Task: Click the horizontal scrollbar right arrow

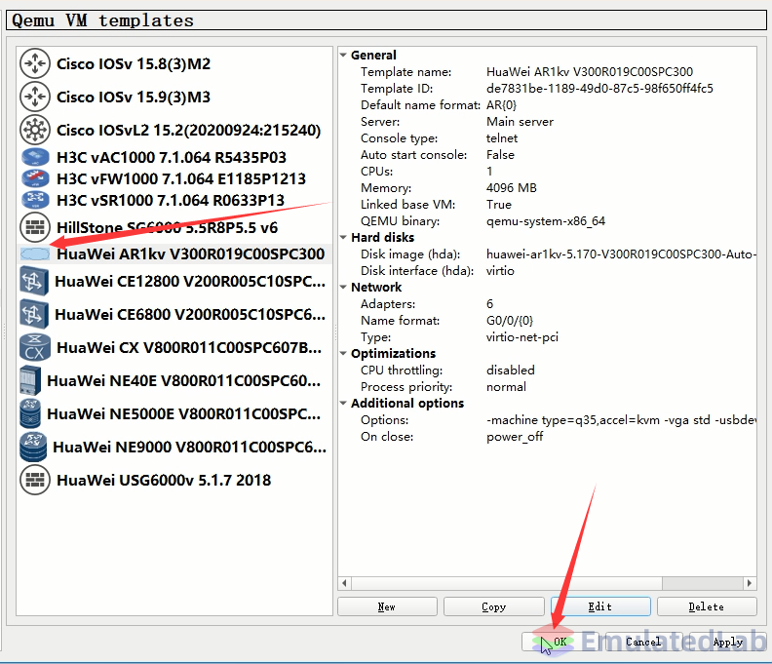Action: pos(750,583)
